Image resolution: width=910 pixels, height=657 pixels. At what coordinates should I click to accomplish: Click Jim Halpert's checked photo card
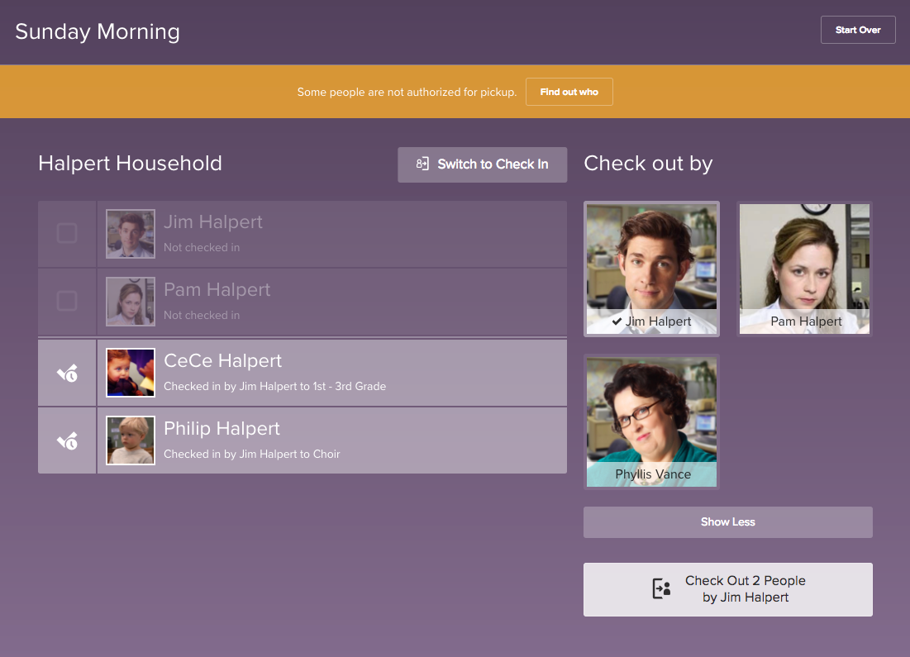pyautogui.click(x=651, y=269)
